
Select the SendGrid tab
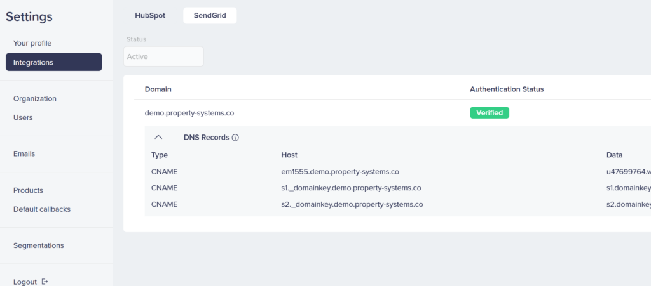[x=210, y=15]
